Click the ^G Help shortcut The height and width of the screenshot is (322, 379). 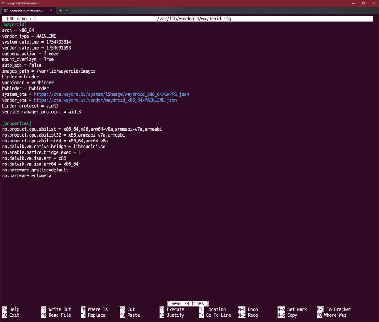10,309
